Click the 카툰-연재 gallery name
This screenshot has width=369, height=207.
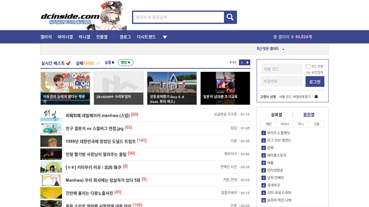[230, 180]
